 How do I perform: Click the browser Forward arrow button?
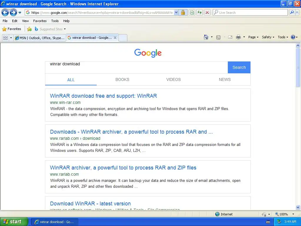tap(13, 13)
